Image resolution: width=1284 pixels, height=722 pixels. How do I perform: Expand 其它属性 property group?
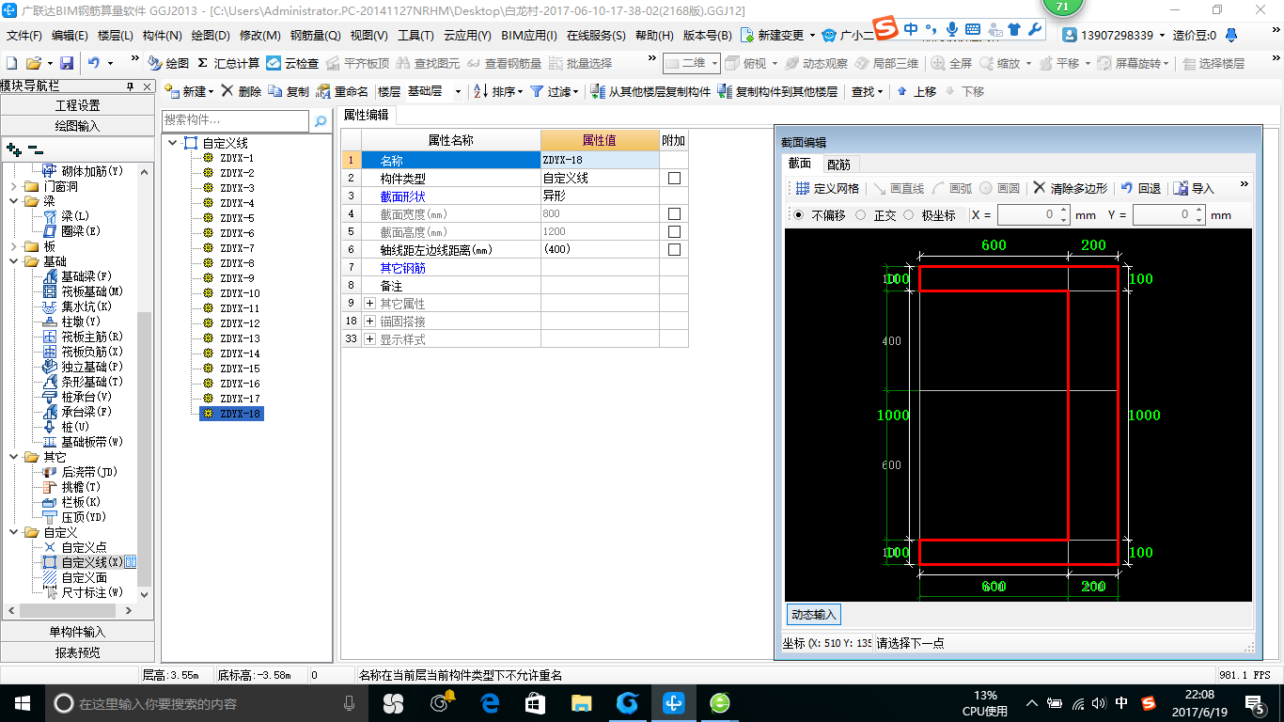pyautogui.click(x=369, y=304)
